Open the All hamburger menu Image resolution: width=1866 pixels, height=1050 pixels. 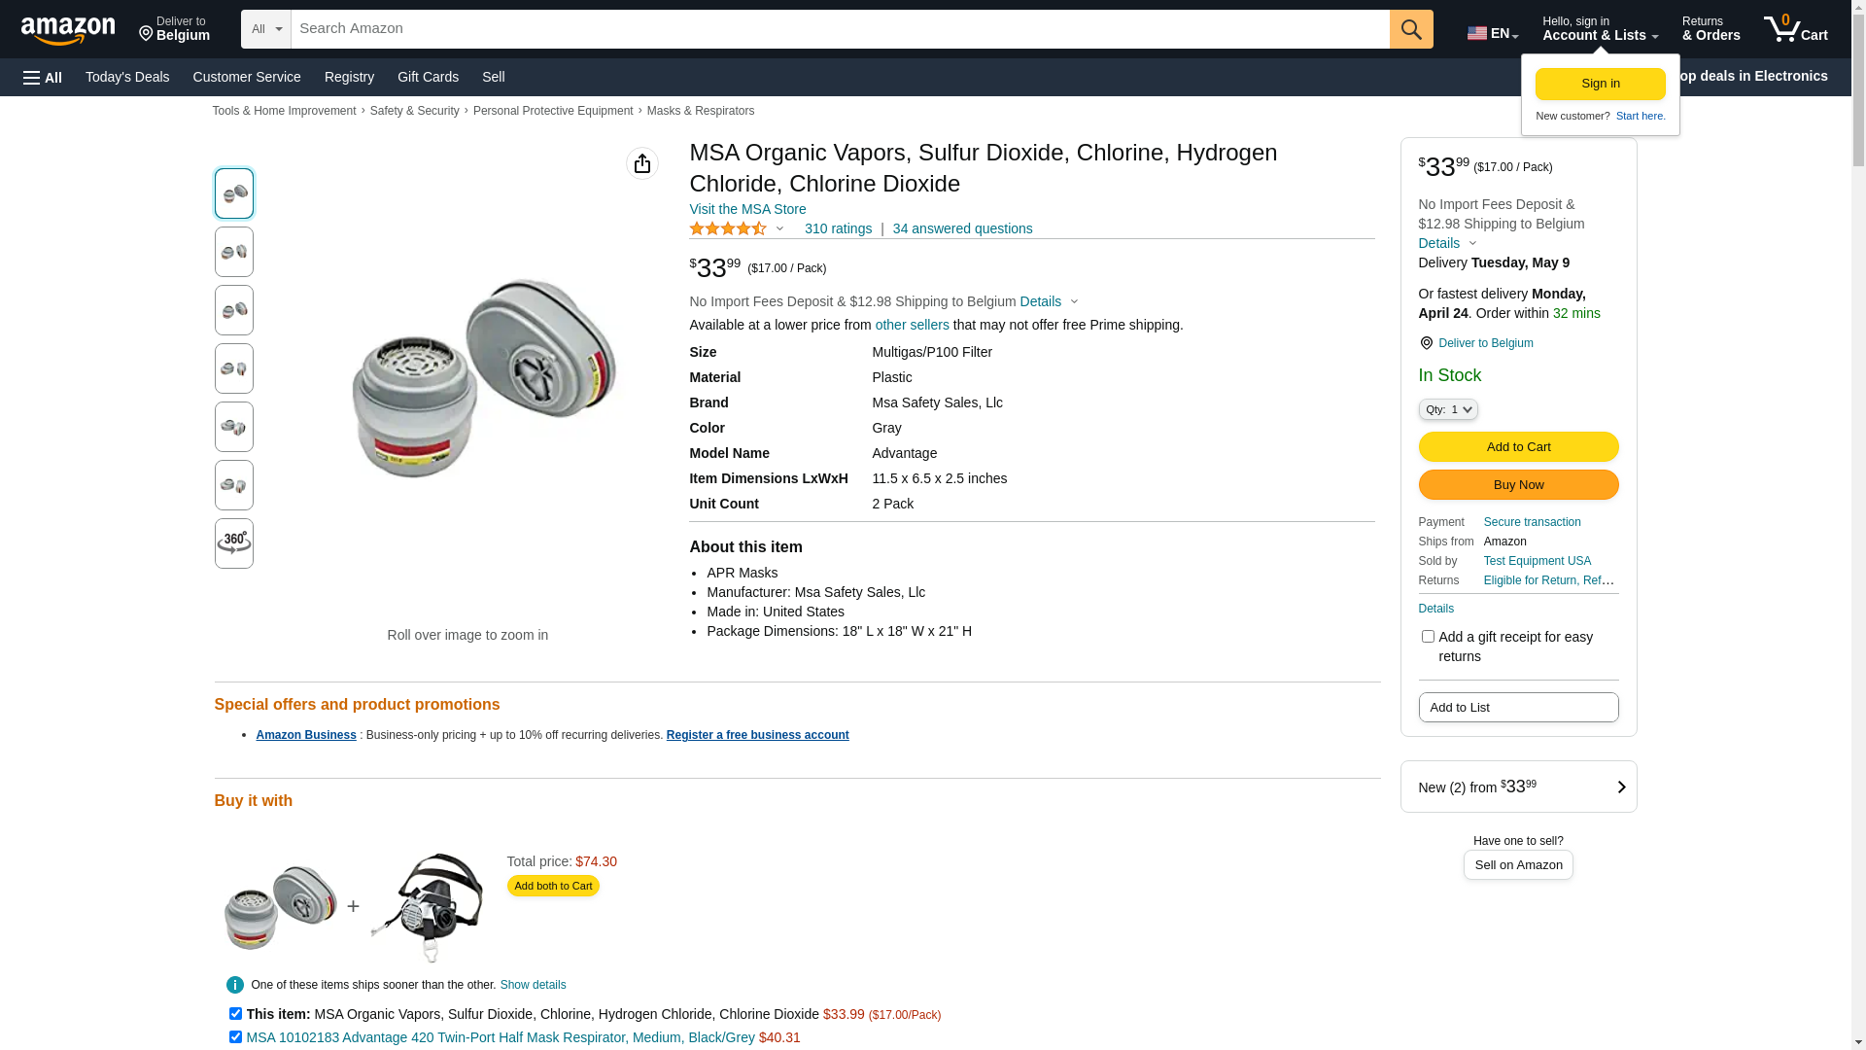(43, 78)
